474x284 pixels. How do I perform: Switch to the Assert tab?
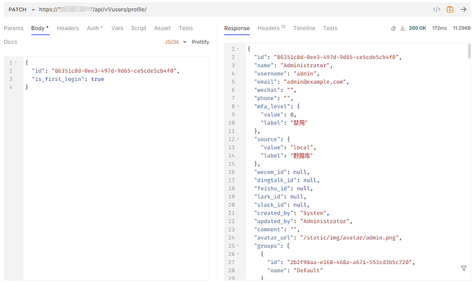click(162, 28)
